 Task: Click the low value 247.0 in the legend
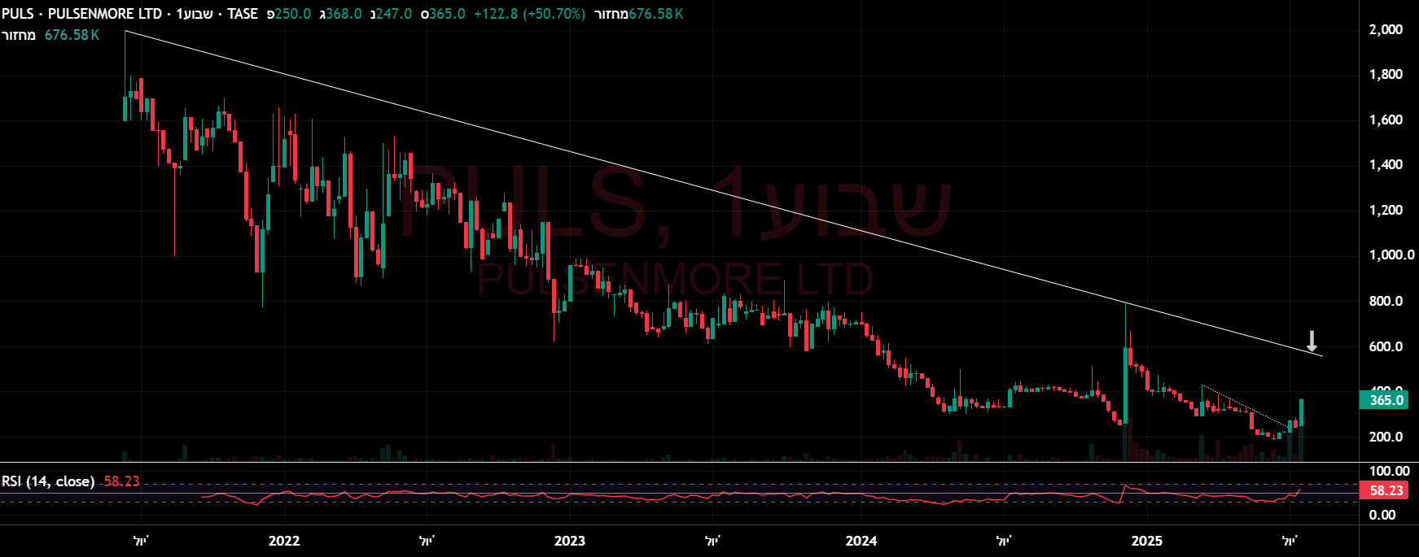(x=394, y=14)
